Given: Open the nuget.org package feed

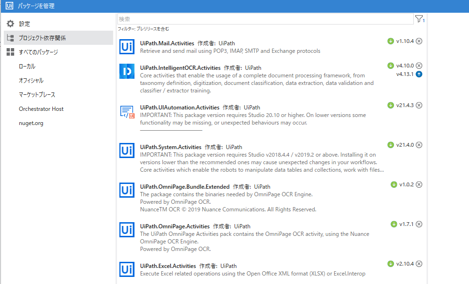Looking at the screenshot, I should 31,123.
